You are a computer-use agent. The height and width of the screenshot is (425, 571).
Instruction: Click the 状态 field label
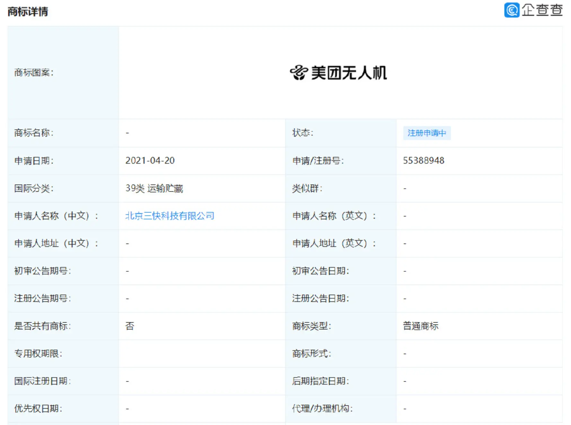302,133
